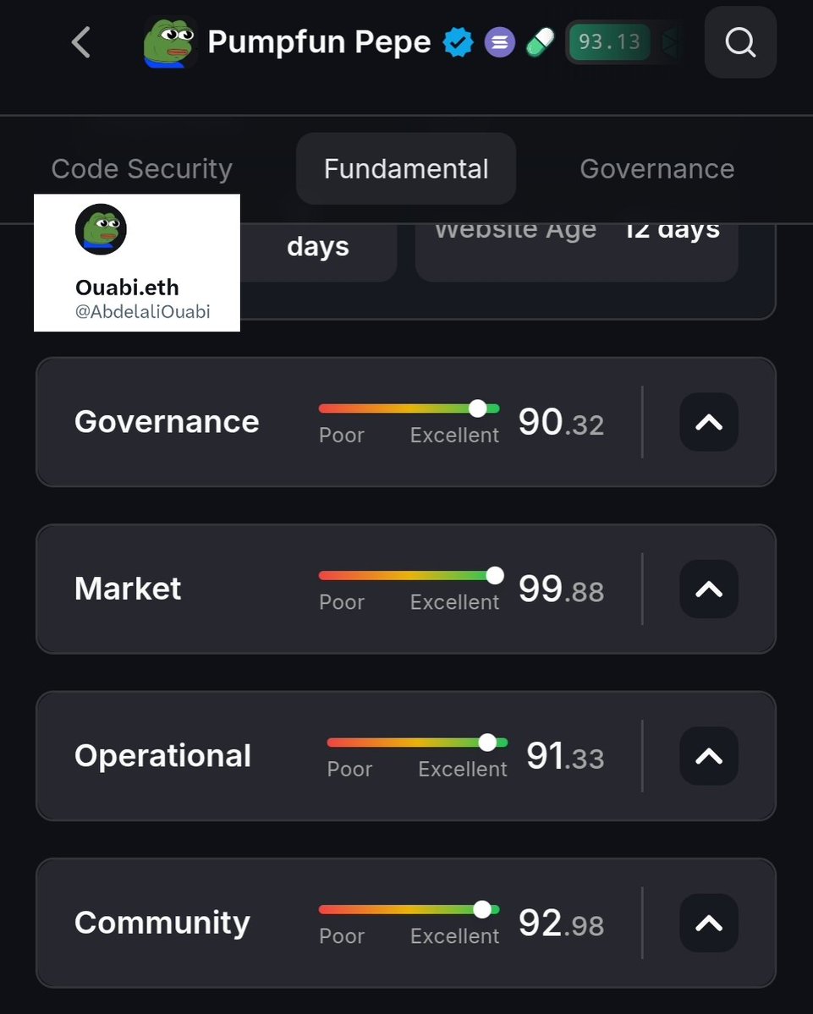This screenshot has height=1014, width=813.
Task: Click the Operational score slider handle
Action: [487, 743]
